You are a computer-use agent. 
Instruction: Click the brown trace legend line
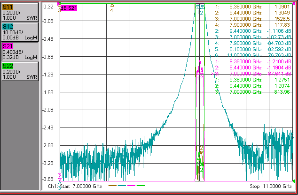[112, 186]
